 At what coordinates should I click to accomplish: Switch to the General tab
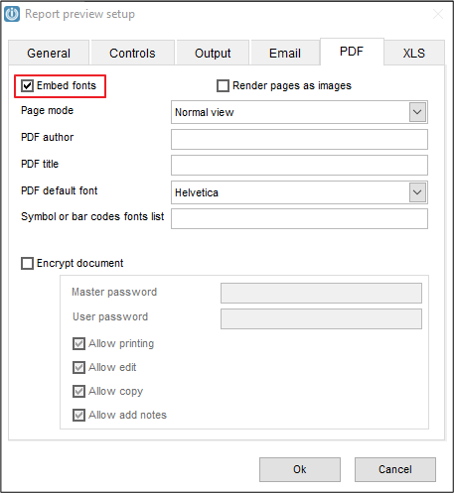[49, 53]
